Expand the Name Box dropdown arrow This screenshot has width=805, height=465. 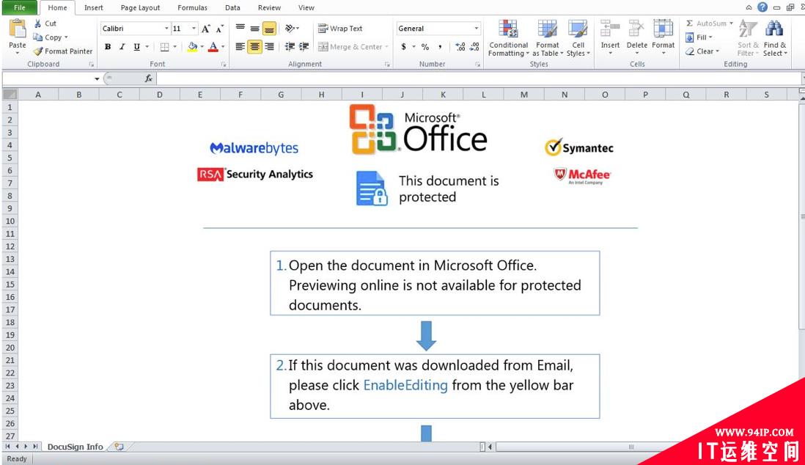(97, 78)
